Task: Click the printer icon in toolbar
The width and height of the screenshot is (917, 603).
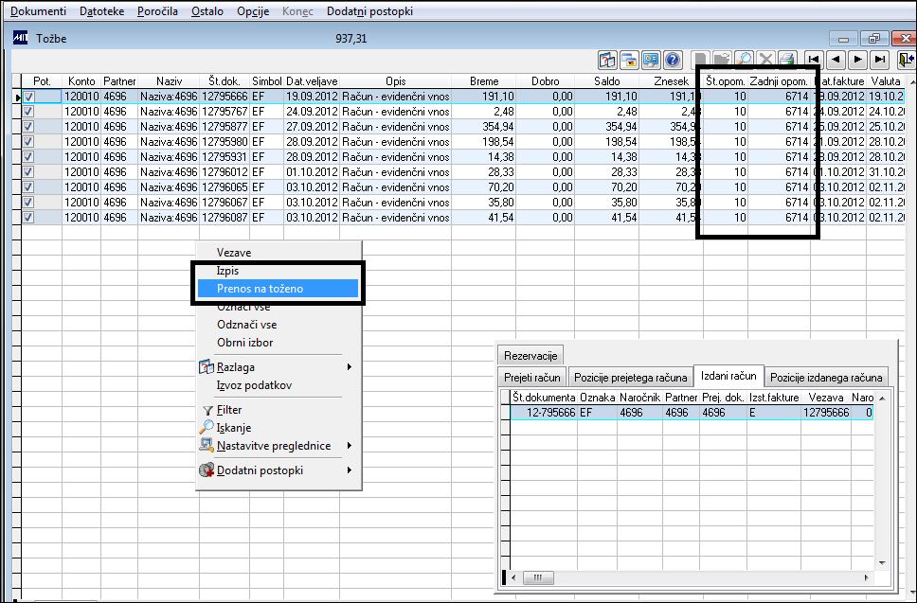Action: point(787,60)
